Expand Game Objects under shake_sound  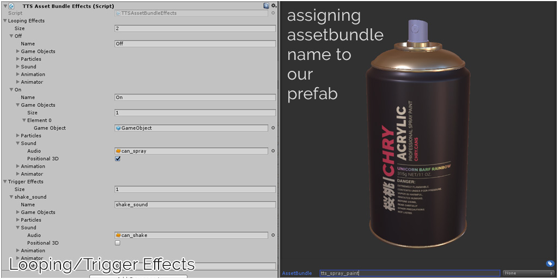(x=18, y=212)
